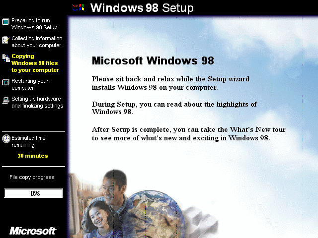This screenshot has width=318, height=238.
Task: Click the Windows flag logo in header
Action: [78, 8]
